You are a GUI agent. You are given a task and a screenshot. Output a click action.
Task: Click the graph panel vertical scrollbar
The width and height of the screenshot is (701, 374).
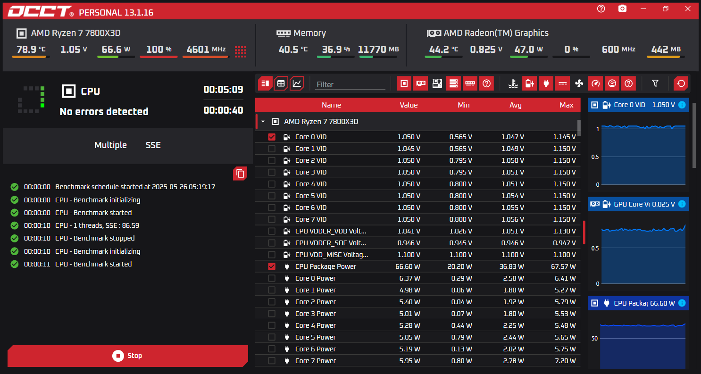pos(694,134)
